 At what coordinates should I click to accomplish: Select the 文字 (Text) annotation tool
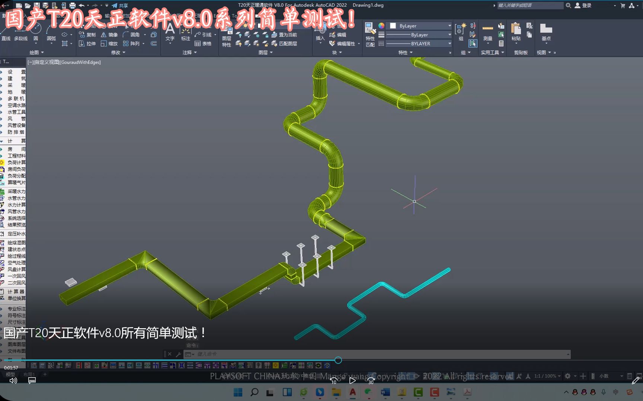click(170, 33)
